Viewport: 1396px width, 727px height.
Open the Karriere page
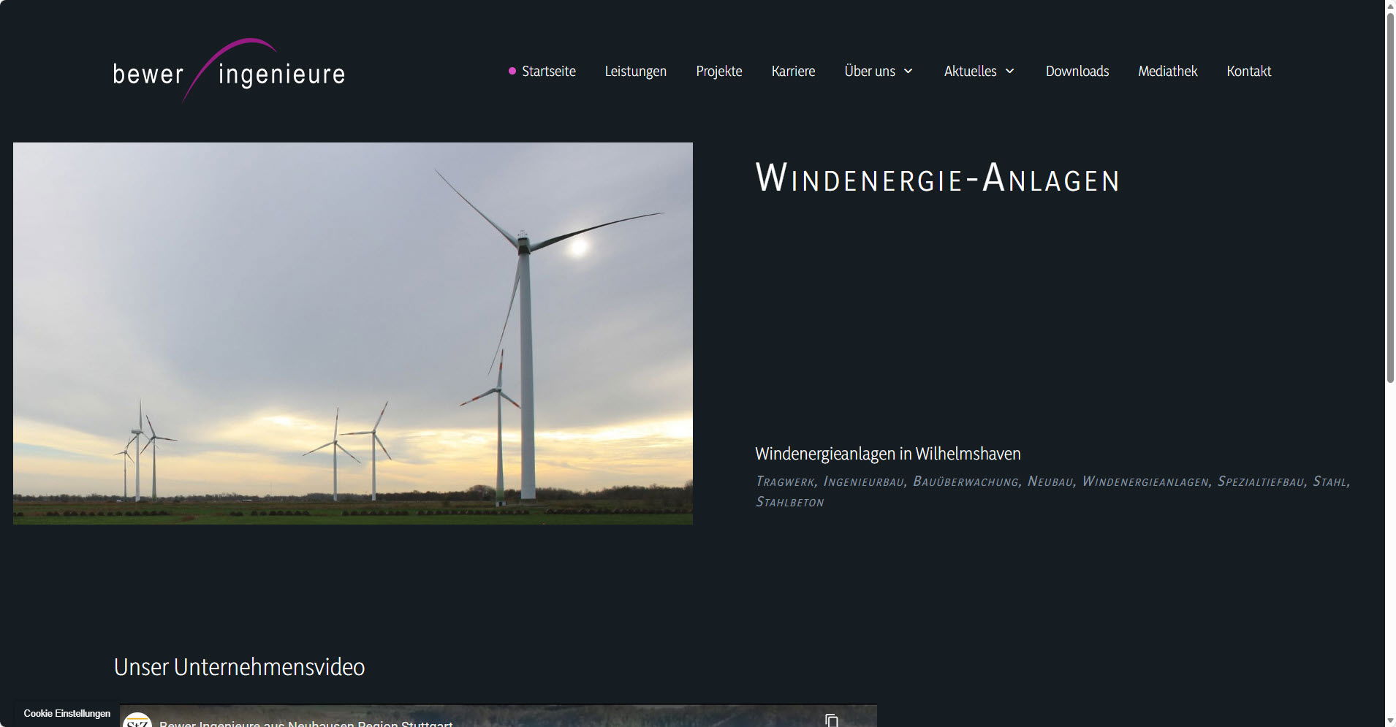[x=793, y=71]
